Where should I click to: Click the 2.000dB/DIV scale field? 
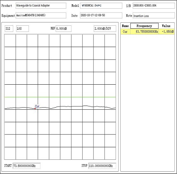click(105, 29)
